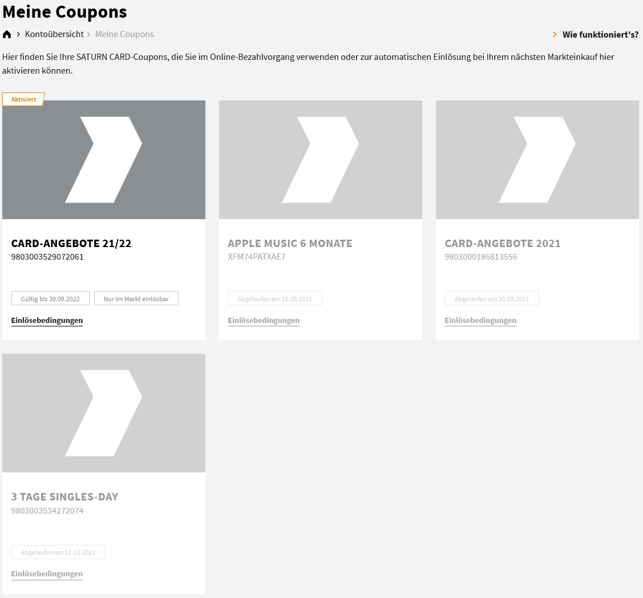
Task: Click the "Gültig bis 30.09.2022" tag
Action: pos(50,298)
